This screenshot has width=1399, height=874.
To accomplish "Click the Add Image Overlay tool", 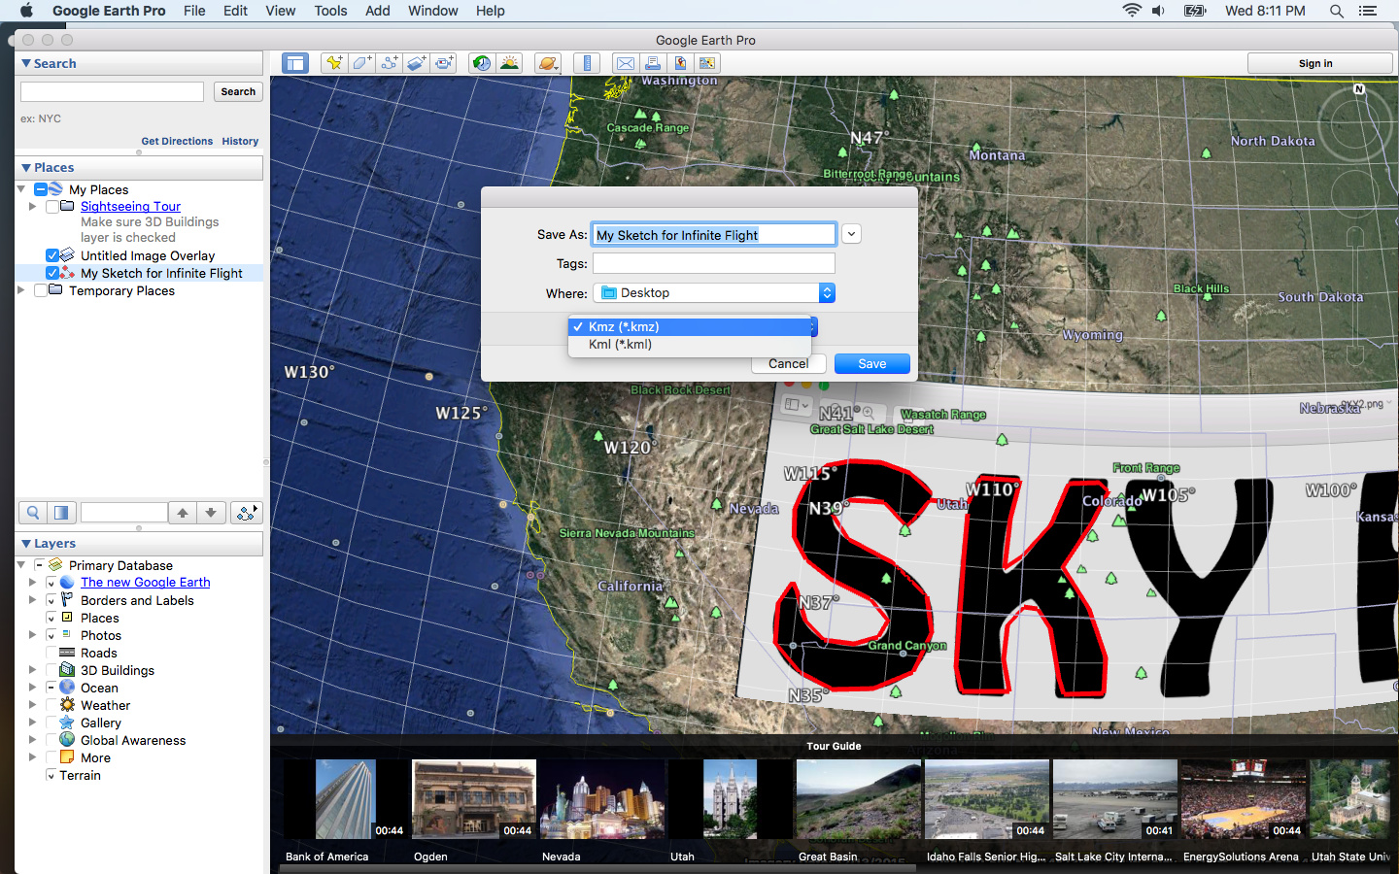I will click(416, 63).
